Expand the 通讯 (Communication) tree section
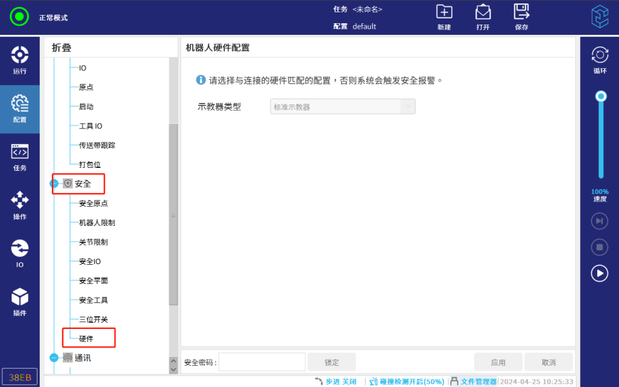Viewport: 619px width, 387px height. click(55, 358)
